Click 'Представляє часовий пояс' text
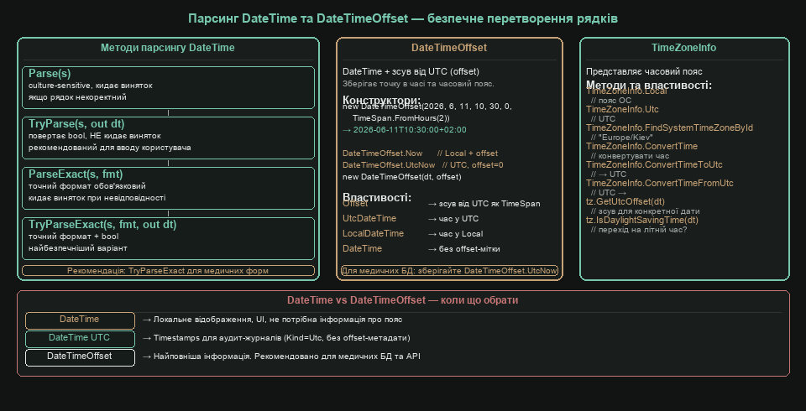Screen dimensions: 806x411 tap(644, 72)
